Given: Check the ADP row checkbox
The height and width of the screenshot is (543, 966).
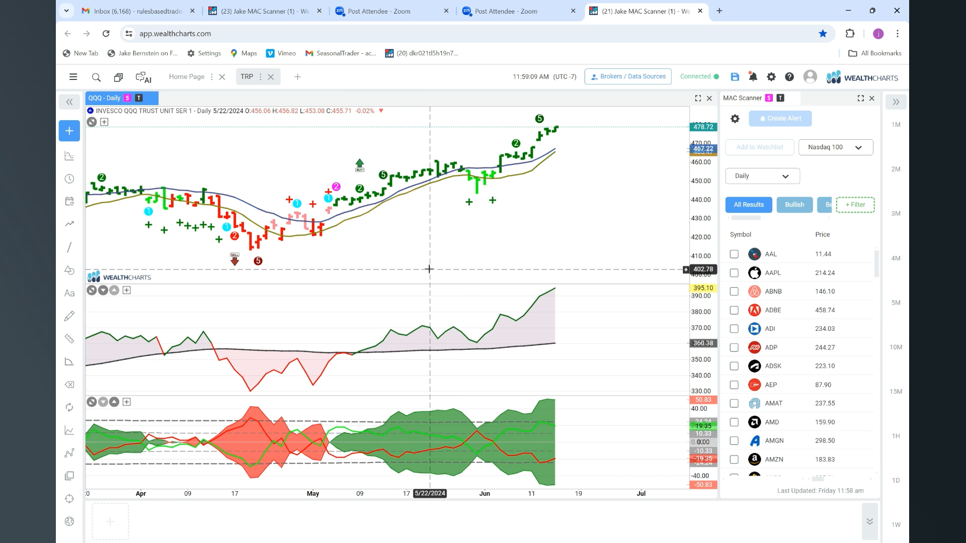Looking at the screenshot, I should [x=734, y=347].
